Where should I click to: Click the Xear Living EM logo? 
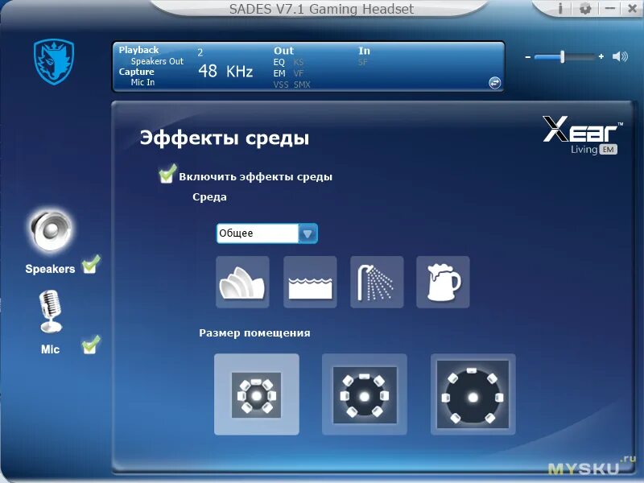[x=582, y=134]
